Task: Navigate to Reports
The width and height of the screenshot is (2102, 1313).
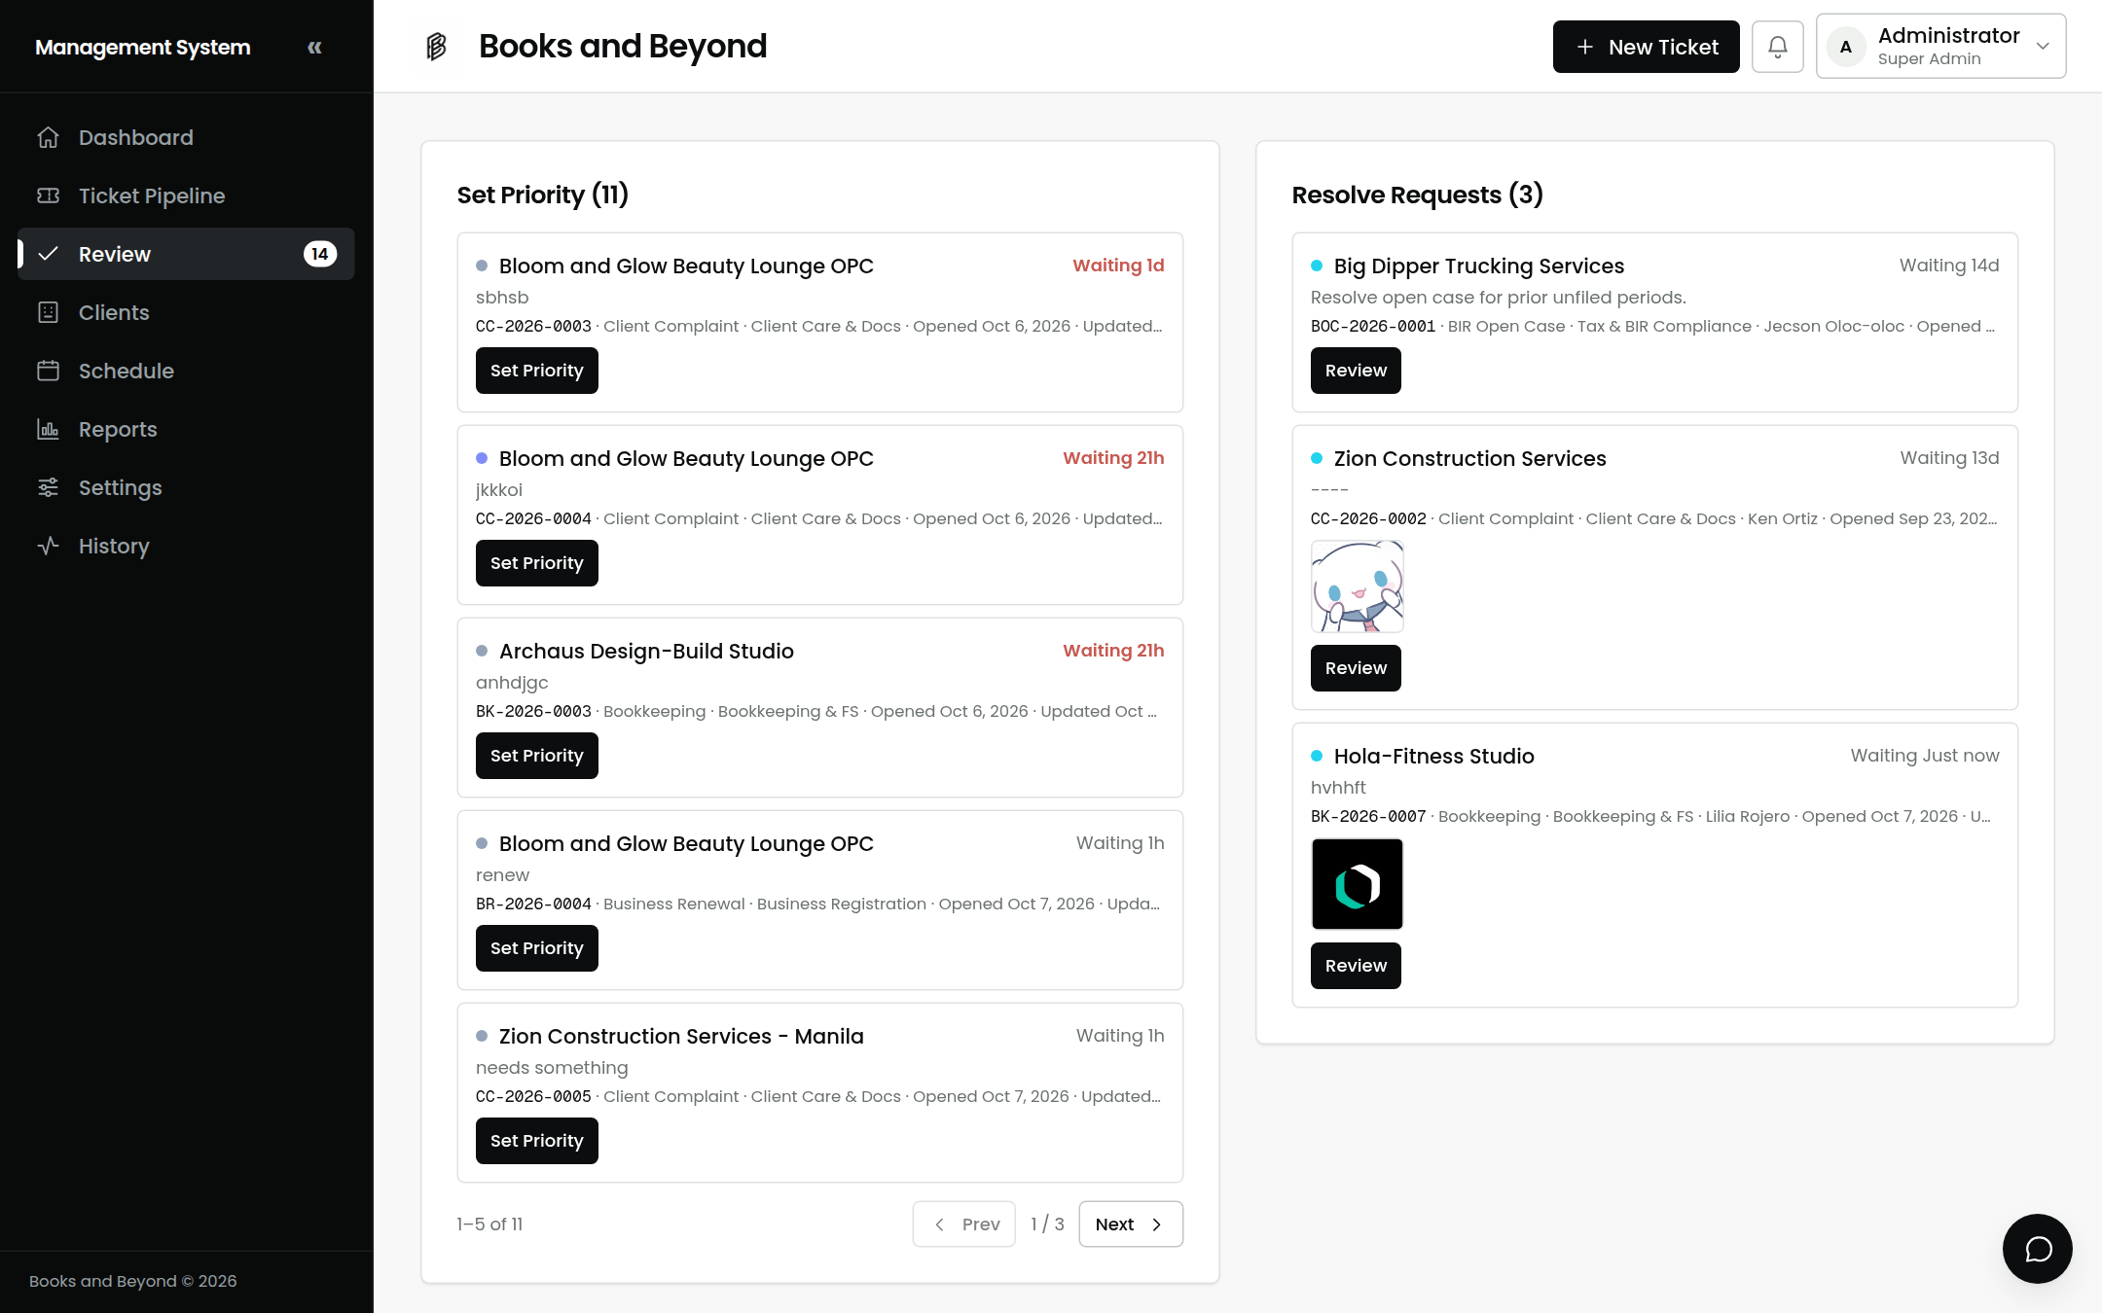Action: [186, 429]
